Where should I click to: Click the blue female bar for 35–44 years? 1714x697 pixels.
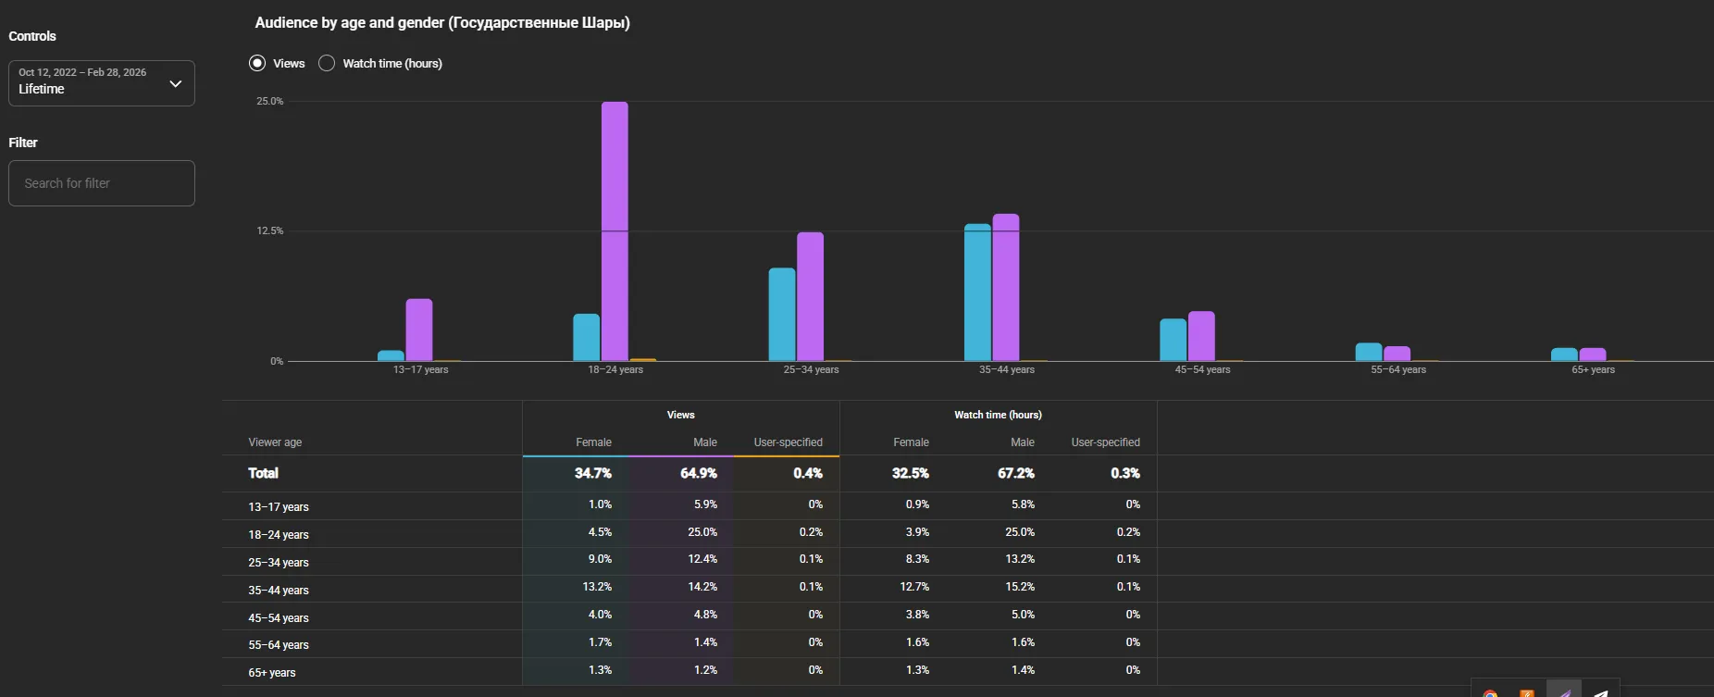pyautogui.click(x=977, y=292)
